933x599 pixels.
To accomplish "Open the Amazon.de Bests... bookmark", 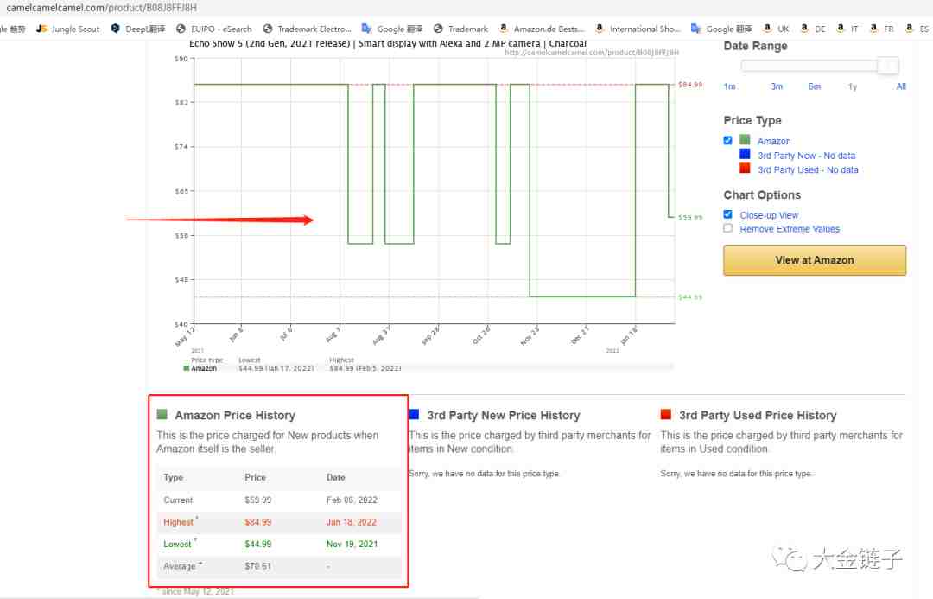I will (542, 29).
